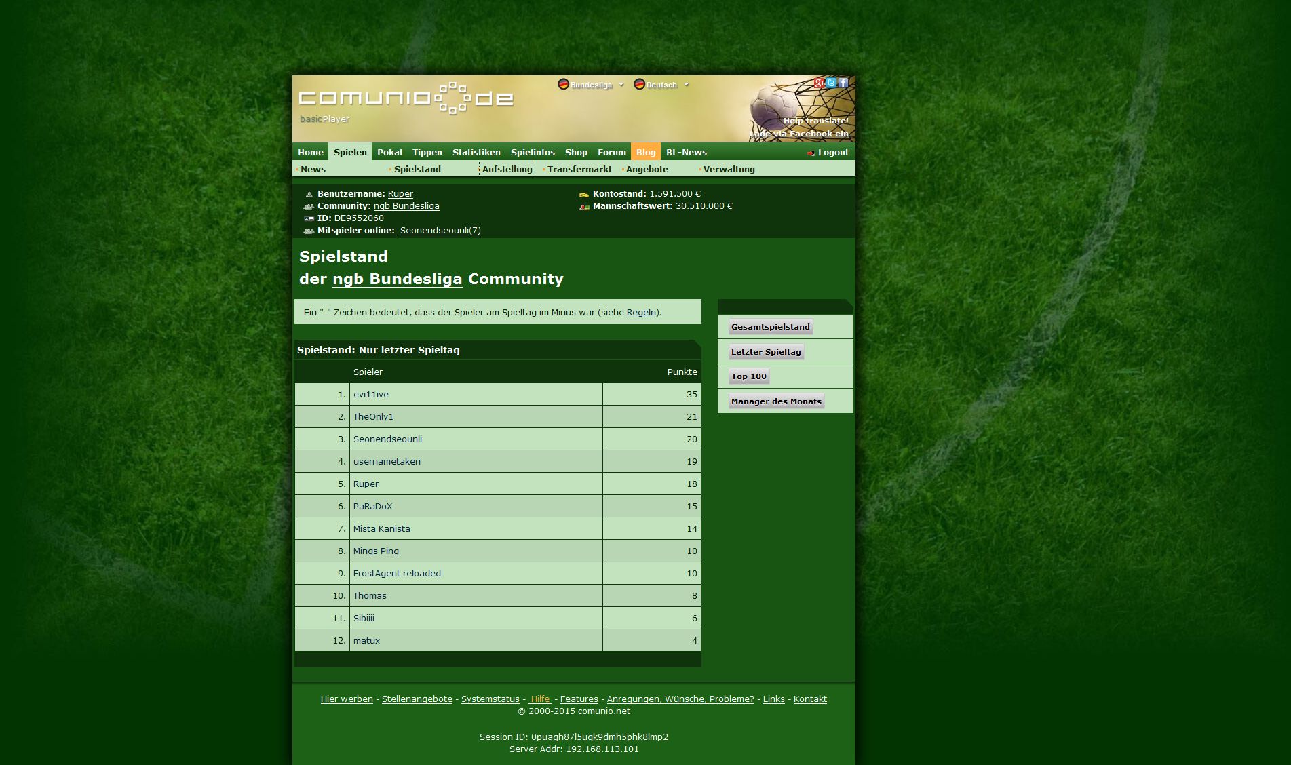Click the Systemstatus footer link

tap(490, 699)
